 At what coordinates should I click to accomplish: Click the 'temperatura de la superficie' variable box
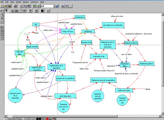[56, 67]
